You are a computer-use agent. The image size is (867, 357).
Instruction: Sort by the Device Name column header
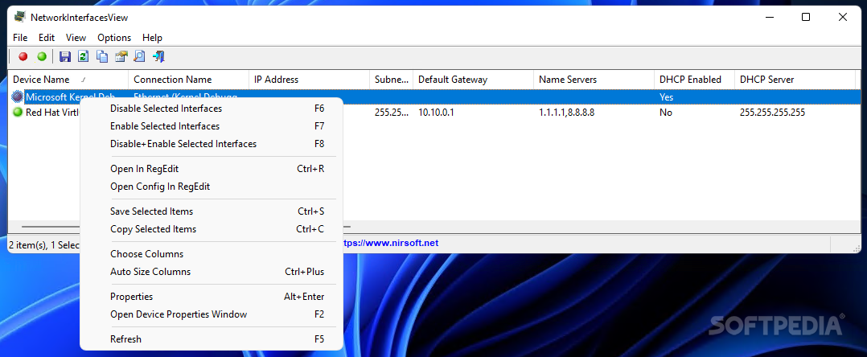[x=68, y=80]
